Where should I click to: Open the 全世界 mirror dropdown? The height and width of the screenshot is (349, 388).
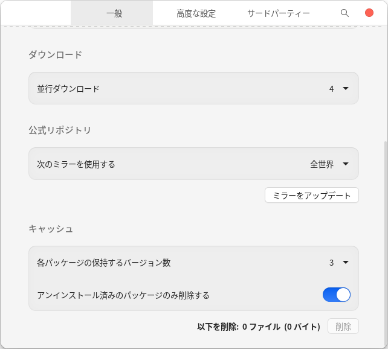click(346, 164)
